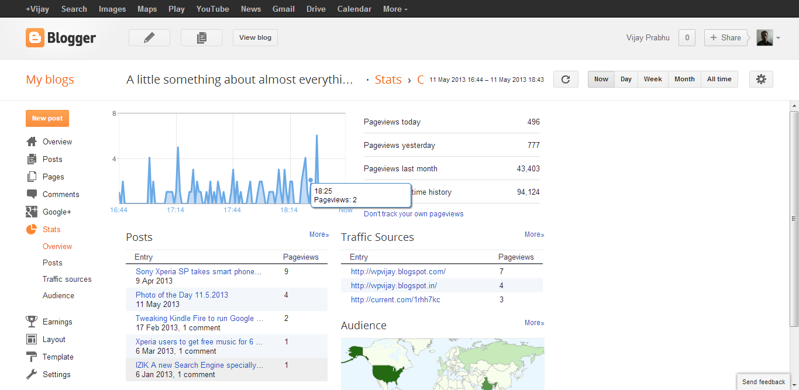Click the Layout icon in sidebar
The width and height of the screenshot is (799, 390).
(x=32, y=339)
